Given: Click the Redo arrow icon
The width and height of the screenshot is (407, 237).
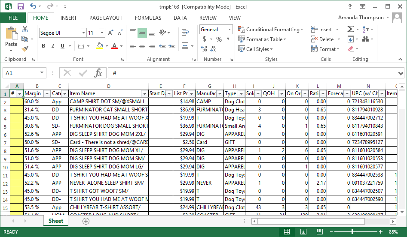Looking at the screenshot, I should click(50, 6).
